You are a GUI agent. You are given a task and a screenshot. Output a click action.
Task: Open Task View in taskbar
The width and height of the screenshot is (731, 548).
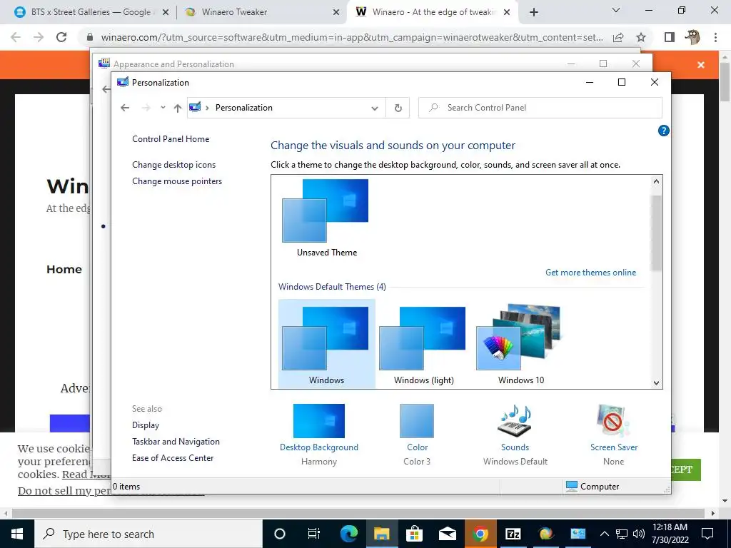314,534
